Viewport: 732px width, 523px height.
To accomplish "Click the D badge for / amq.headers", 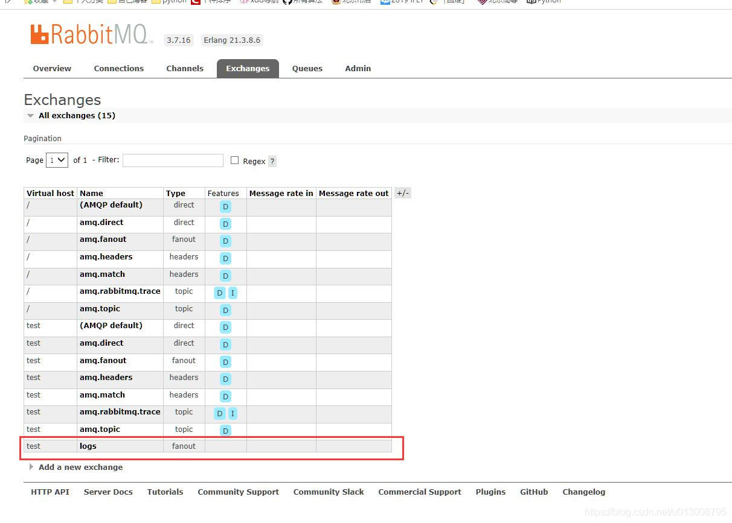I will pos(225,258).
